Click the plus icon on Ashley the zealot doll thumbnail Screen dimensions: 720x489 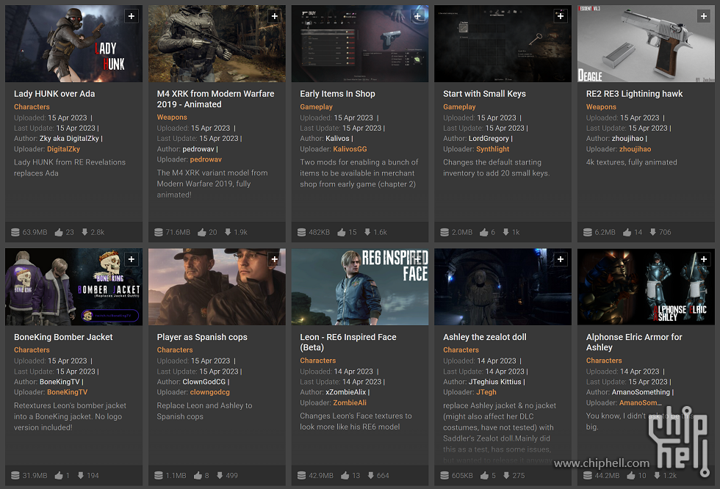[x=561, y=259]
